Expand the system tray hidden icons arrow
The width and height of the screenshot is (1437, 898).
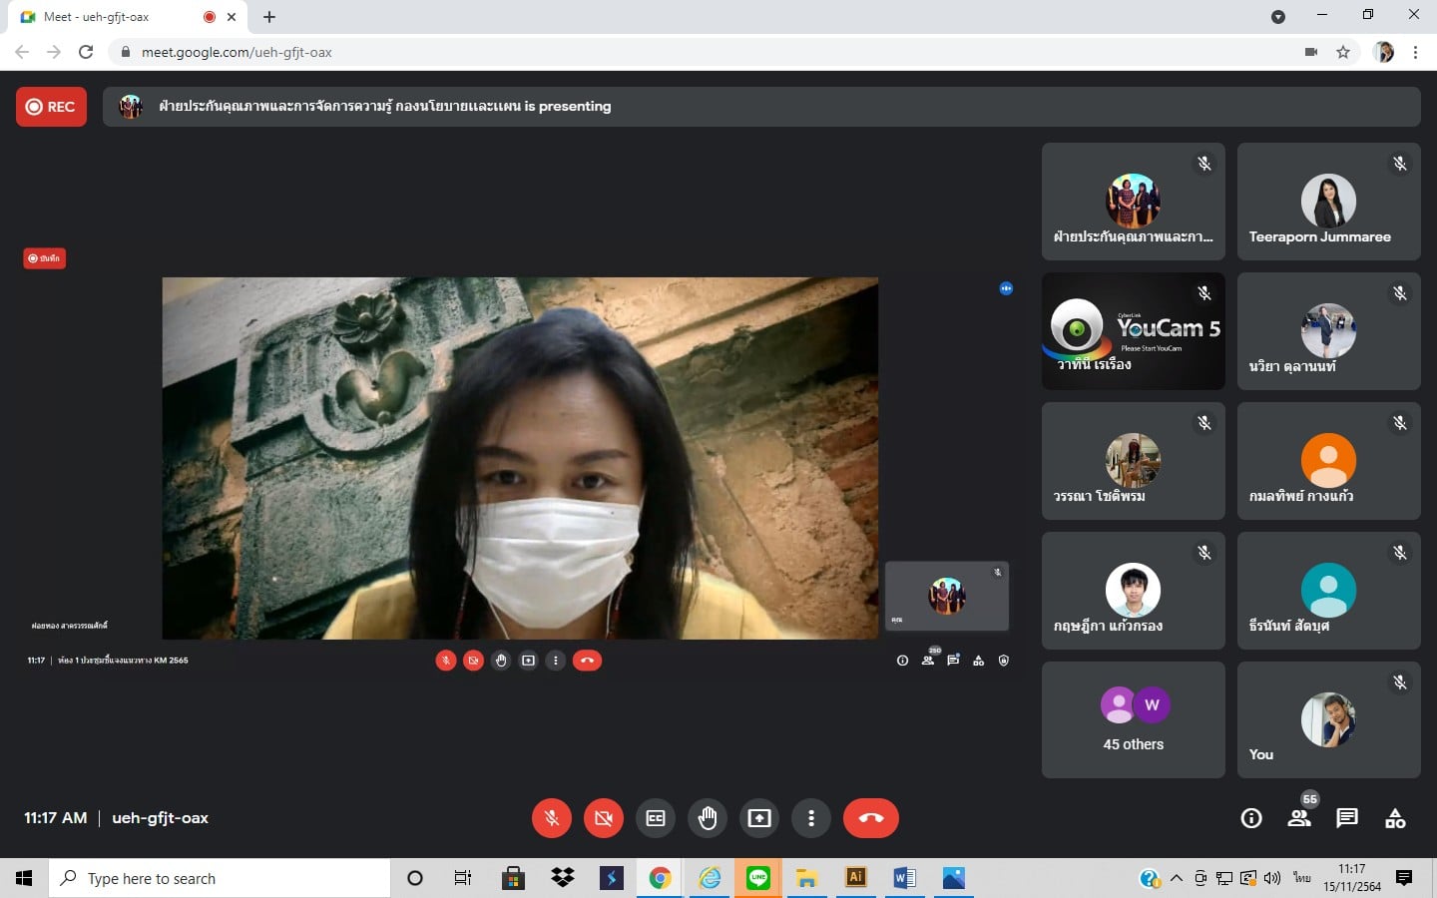[1177, 878]
